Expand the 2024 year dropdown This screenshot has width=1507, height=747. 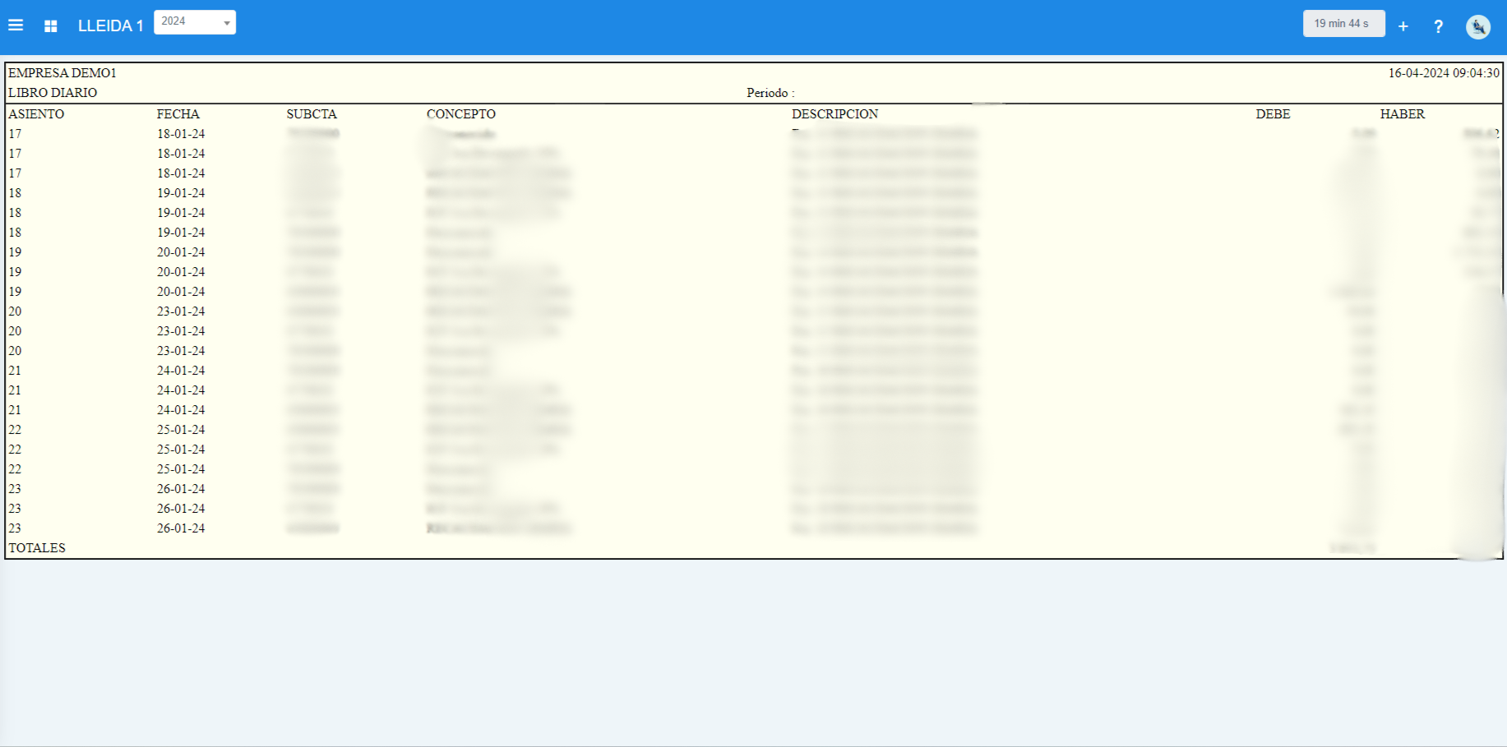point(195,22)
